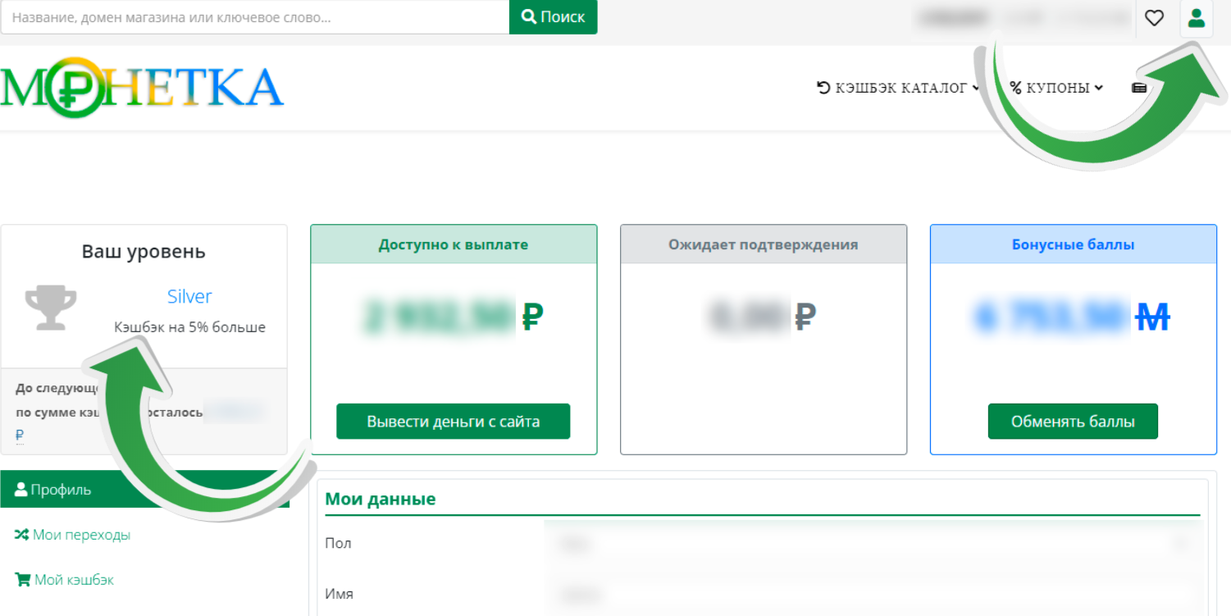The width and height of the screenshot is (1231, 616).
Task: Click the Мои данные heading
Action: 381,499
